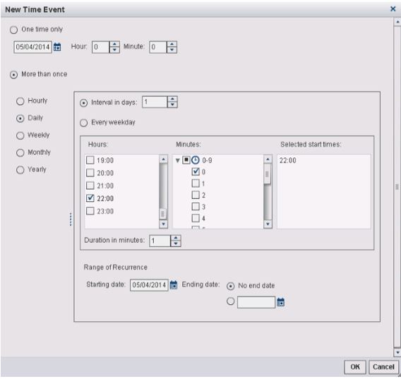This screenshot has height=379, width=401.
Task: Open the Ending date calendar picker
Action: [280, 302]
